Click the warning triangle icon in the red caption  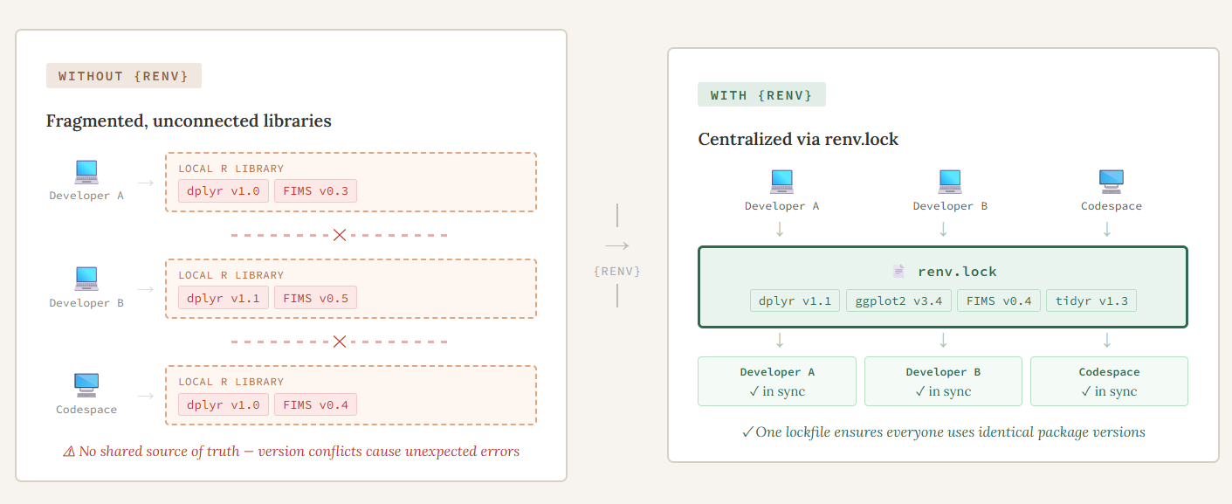69,452
